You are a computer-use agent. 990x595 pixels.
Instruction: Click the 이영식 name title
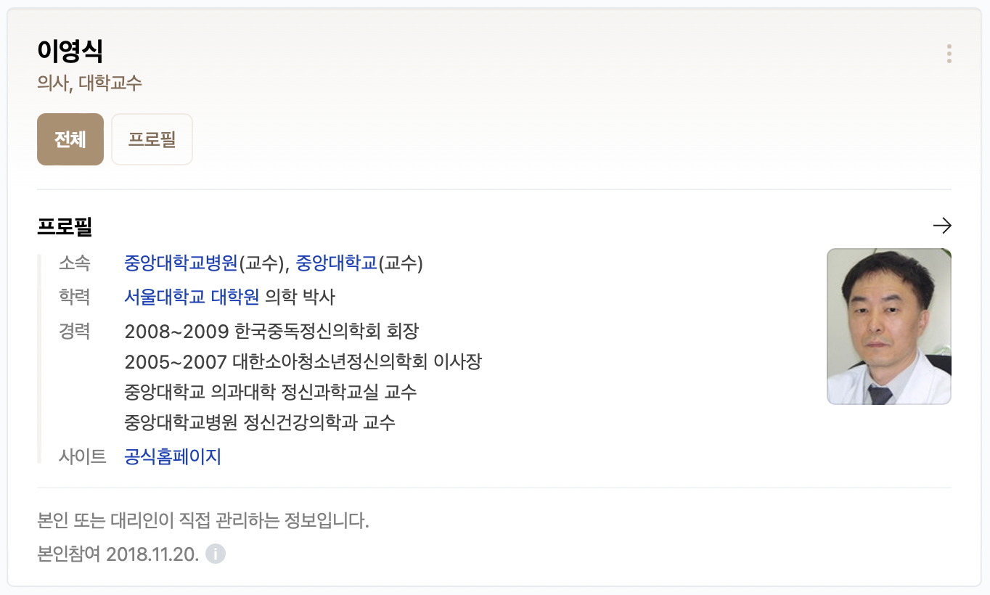[x=70, y=52]
